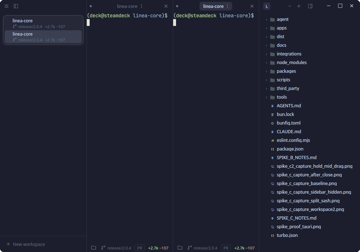
Task: Open diff stats +2.7k −107 in left terminal pane
Action: (x=158, y=248)
